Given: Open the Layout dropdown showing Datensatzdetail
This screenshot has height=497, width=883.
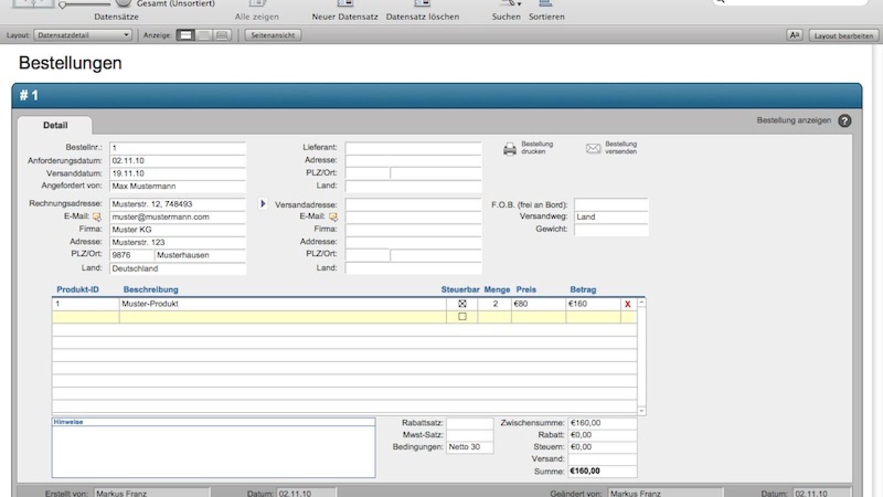Looking at the screenshot, I should [x=83, y=35].
